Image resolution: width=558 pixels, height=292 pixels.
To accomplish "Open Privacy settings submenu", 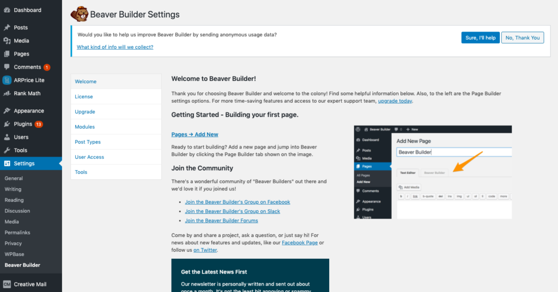I will pyautogui.click(x=13, y=244).
